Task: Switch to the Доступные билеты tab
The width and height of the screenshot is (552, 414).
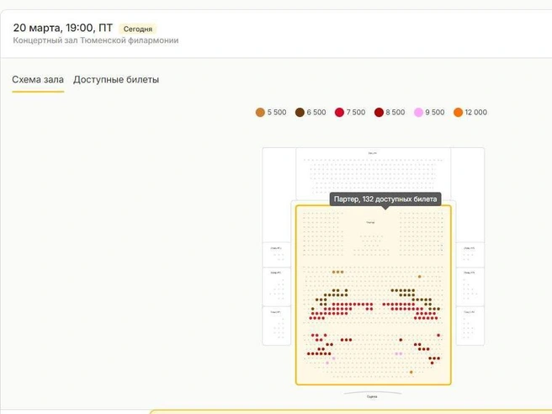Action: pos(116,80)
